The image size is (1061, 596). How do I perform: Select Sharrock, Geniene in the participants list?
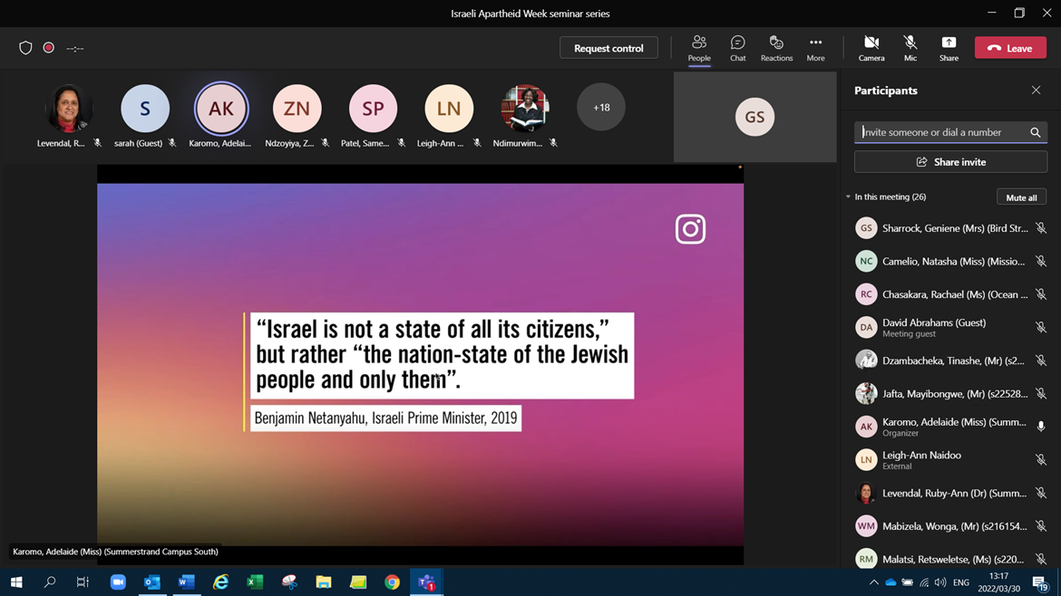tap(950, 228)
